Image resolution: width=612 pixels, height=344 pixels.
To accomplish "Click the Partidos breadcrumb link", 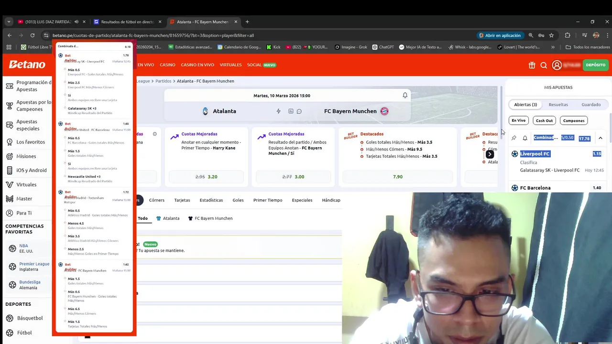I will [163, 81].
